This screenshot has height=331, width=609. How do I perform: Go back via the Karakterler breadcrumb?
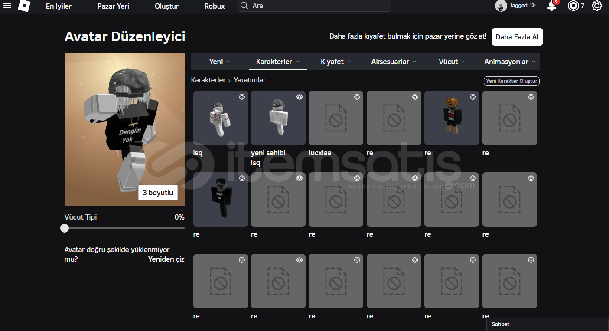pyautogui.click(x=208, y=80)
